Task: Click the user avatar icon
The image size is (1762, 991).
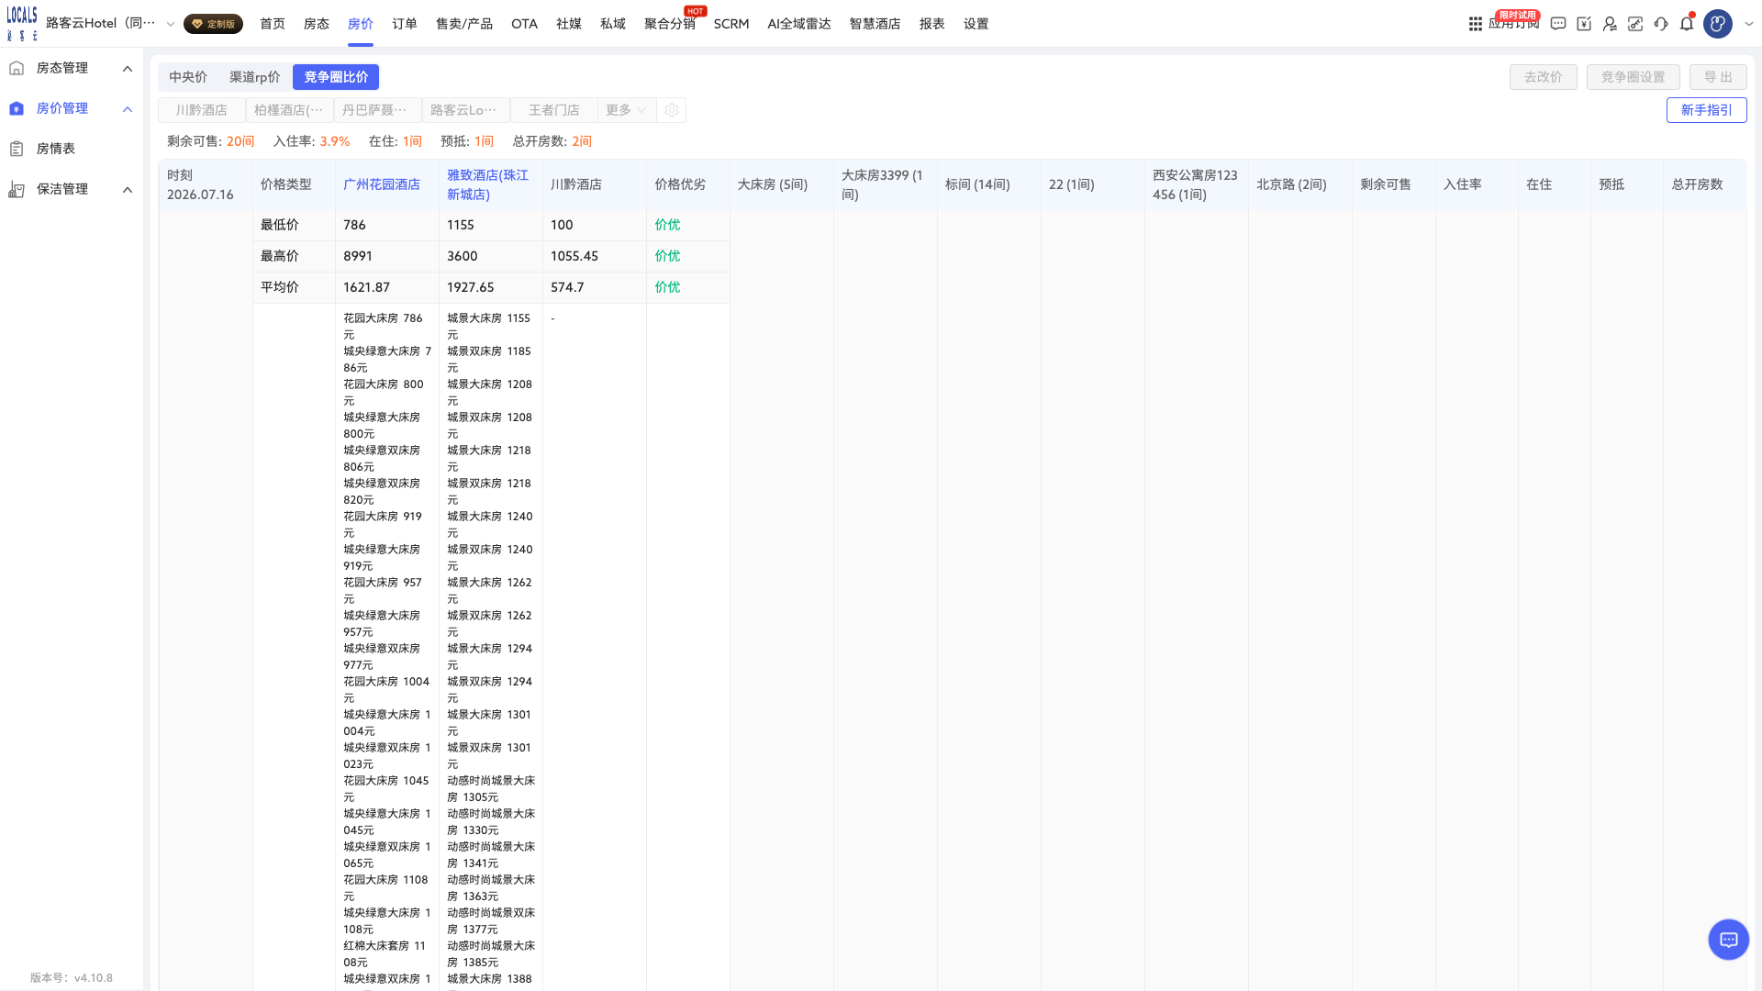Action: pos(1718,24)
